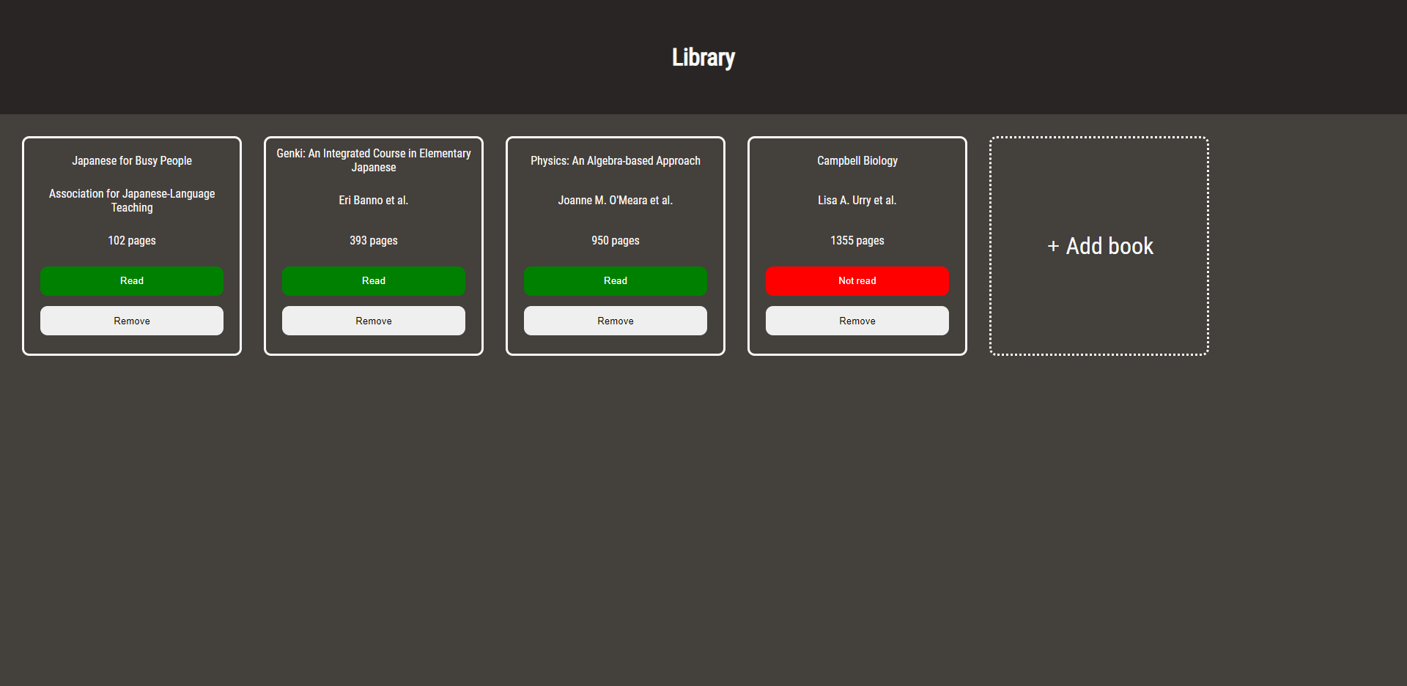
Task: Click the plus sign on Add book
Action: (x=1052, y=246)
